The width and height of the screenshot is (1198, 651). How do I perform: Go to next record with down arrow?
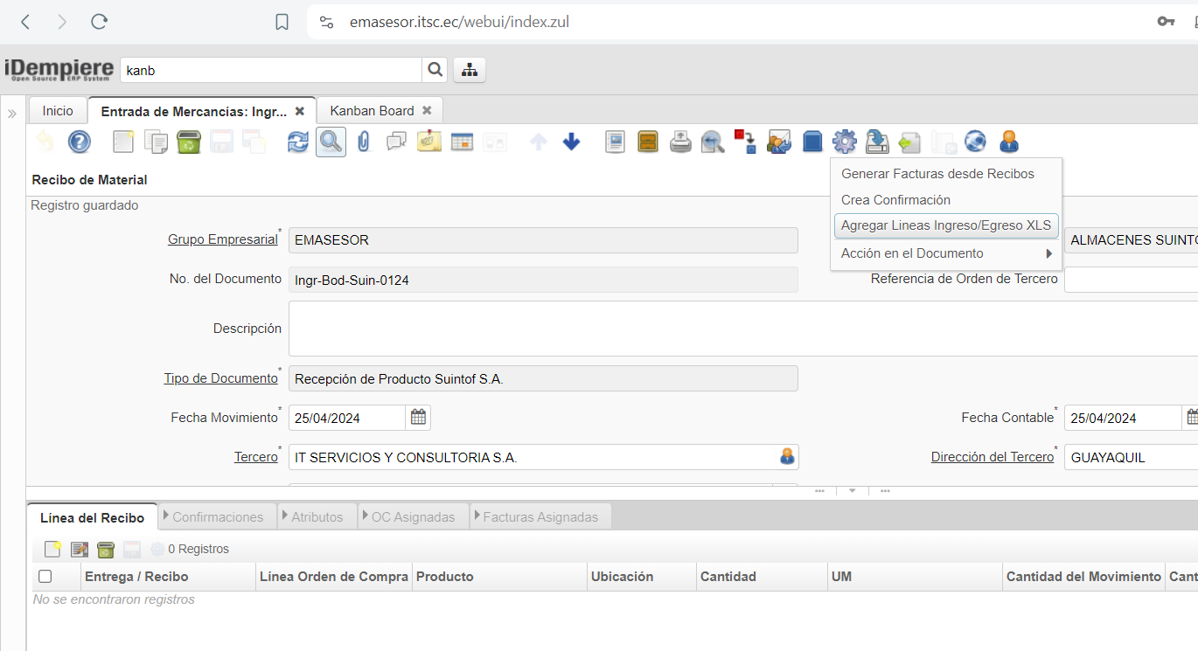point(571,142)
